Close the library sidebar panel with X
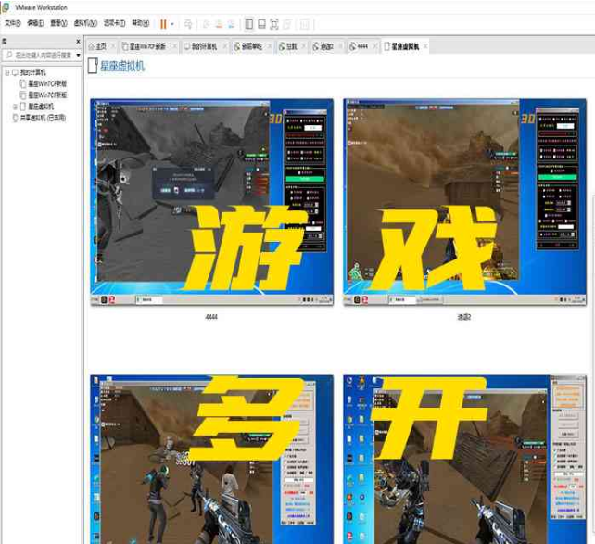The image size is (595, 544). click(77, 42)
